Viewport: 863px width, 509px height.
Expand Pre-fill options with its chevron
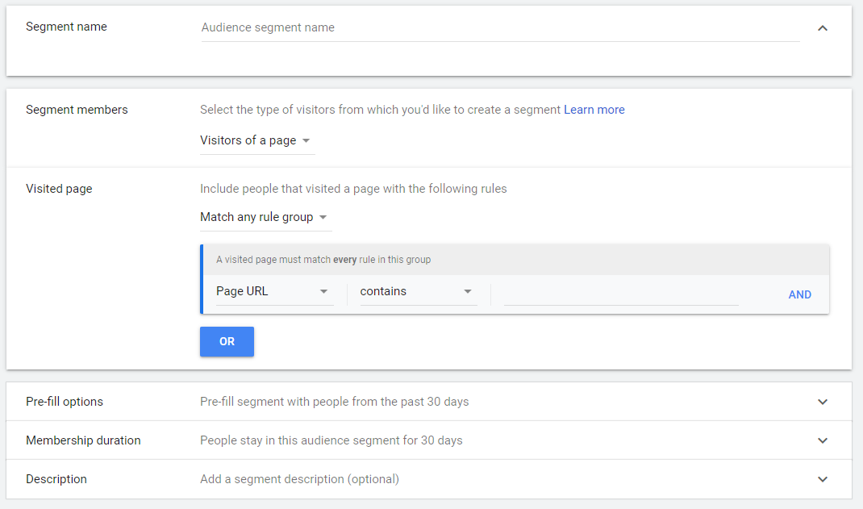(x=822, y=402)
